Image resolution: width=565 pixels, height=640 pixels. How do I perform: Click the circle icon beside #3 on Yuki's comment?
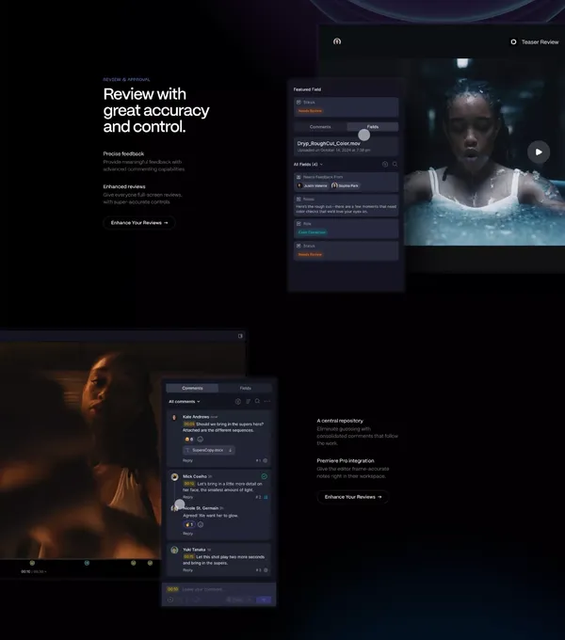(x=266, y=570)
